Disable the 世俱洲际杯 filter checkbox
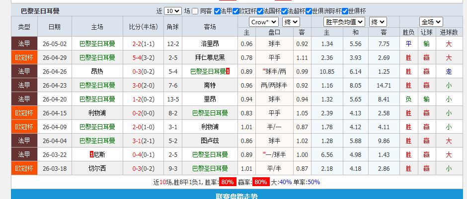The image size is (467, 199). pos(309,11)
